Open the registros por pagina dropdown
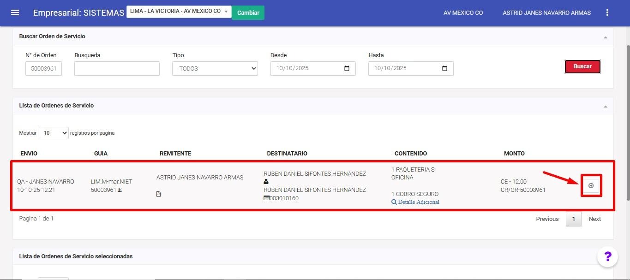Viewport: 630px width, 280px height. click(x=53, y=133)
